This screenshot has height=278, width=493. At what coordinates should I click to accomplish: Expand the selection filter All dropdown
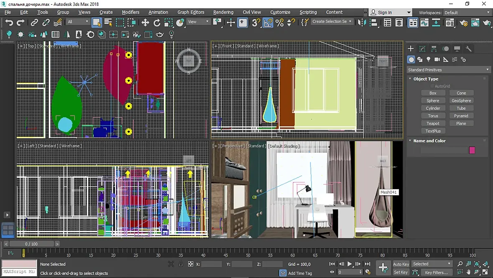pos(78,22)
